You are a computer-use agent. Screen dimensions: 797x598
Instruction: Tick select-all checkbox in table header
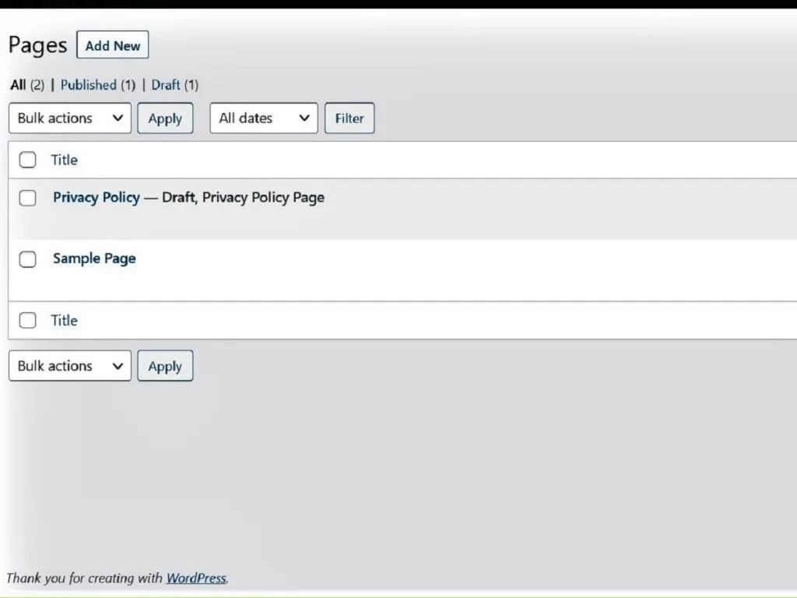point(27,160)
